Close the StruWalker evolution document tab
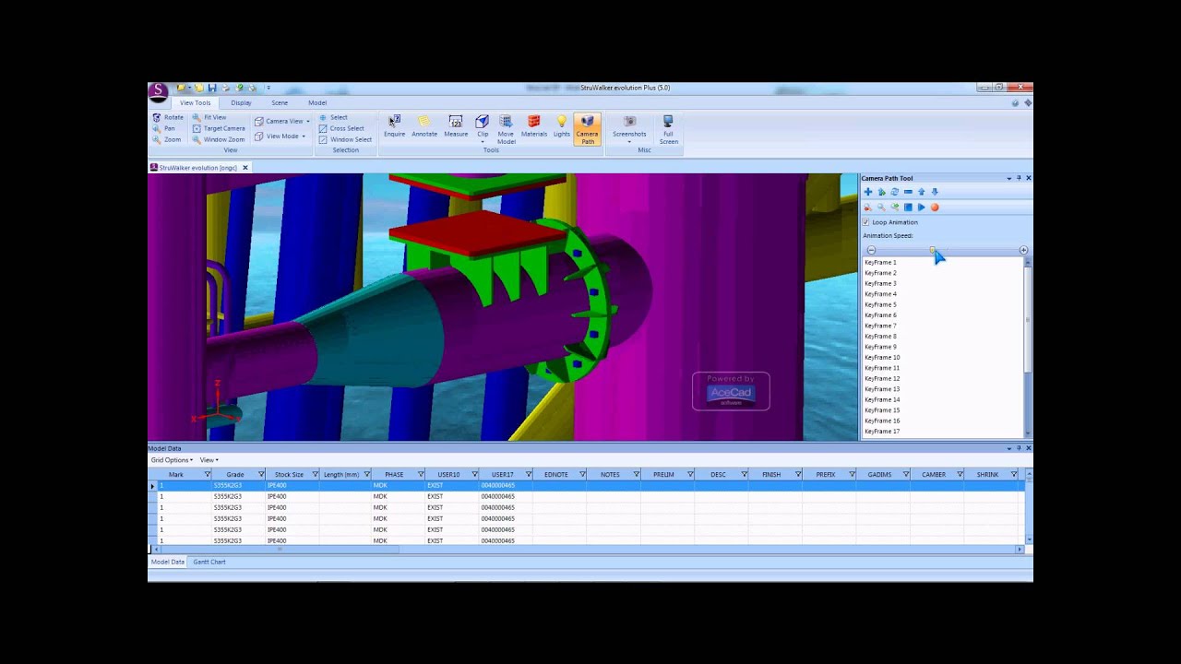 (x=245, y=168)
